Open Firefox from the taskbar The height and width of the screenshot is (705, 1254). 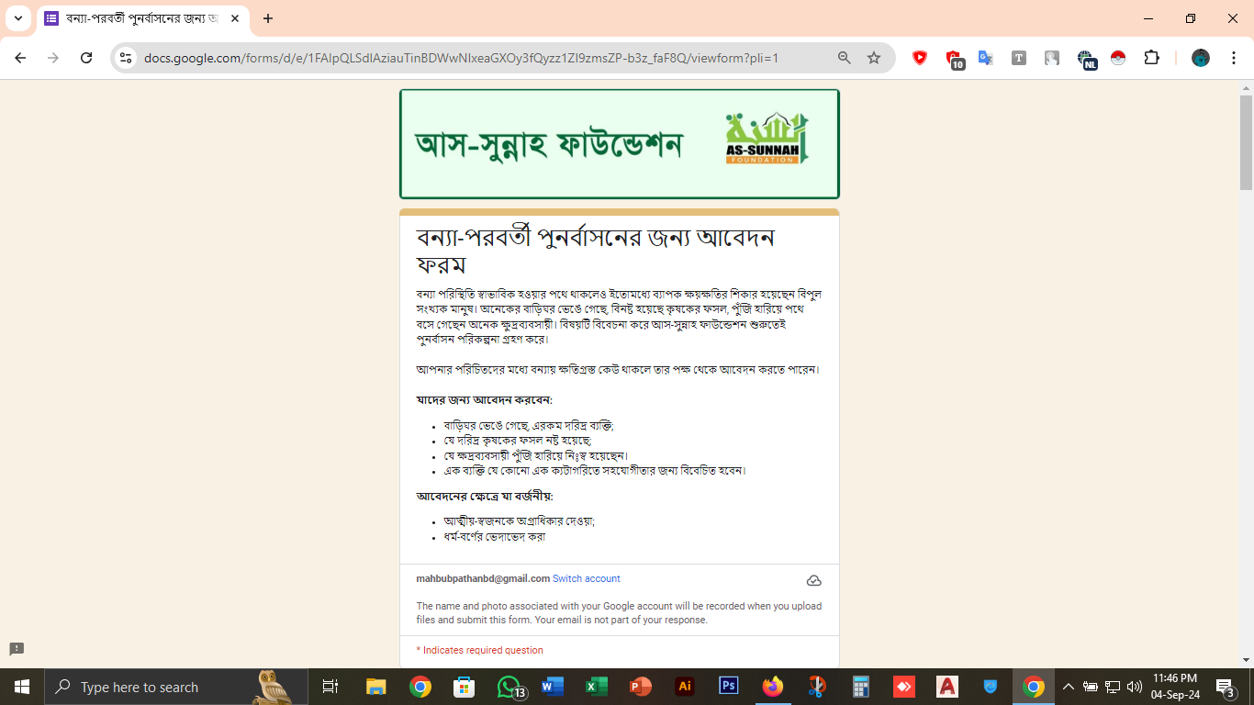773,687
